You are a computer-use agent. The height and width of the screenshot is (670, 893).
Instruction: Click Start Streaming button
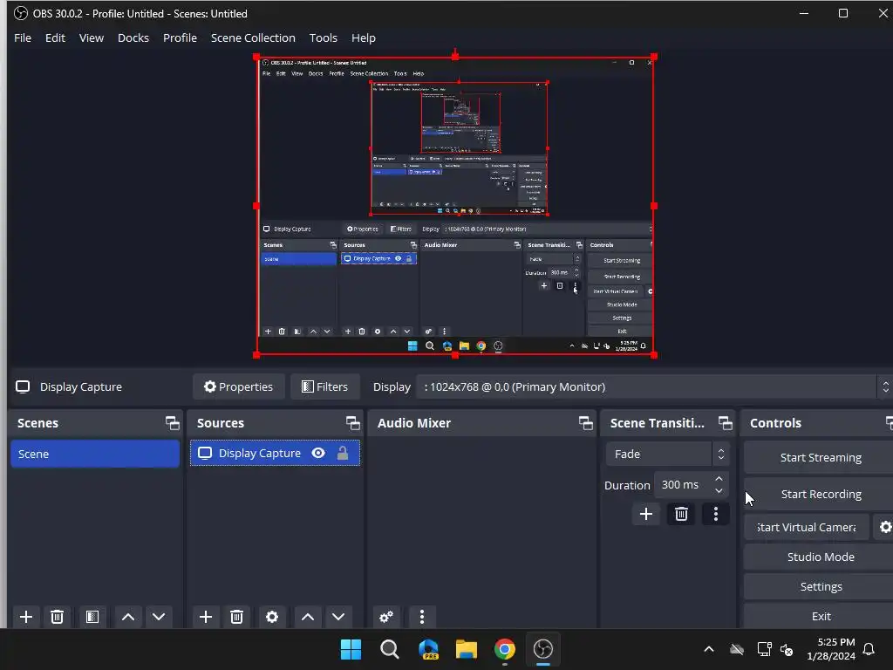coord(820,457)
